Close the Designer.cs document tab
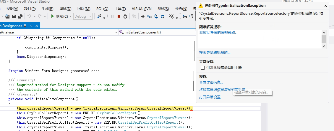This screenshot has height=131, width=334. [37, 26]
